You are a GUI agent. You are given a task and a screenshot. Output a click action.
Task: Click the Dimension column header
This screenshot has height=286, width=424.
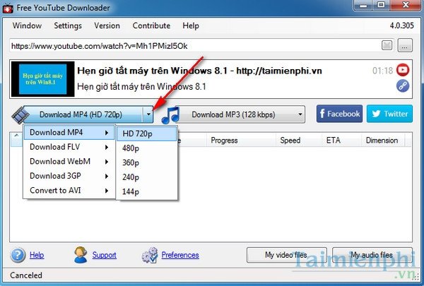pos(382,141)
